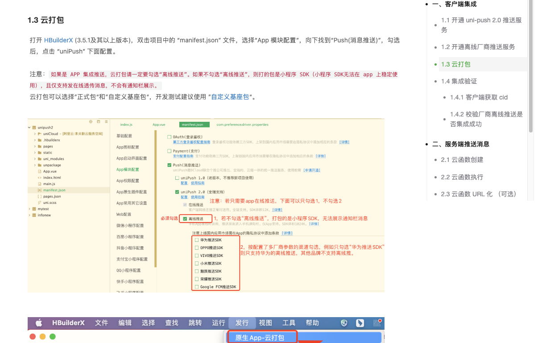The image size is (550, 343).
Task: Check the OPPO推送SDK checkbox
Action: [x=197, y=248]
